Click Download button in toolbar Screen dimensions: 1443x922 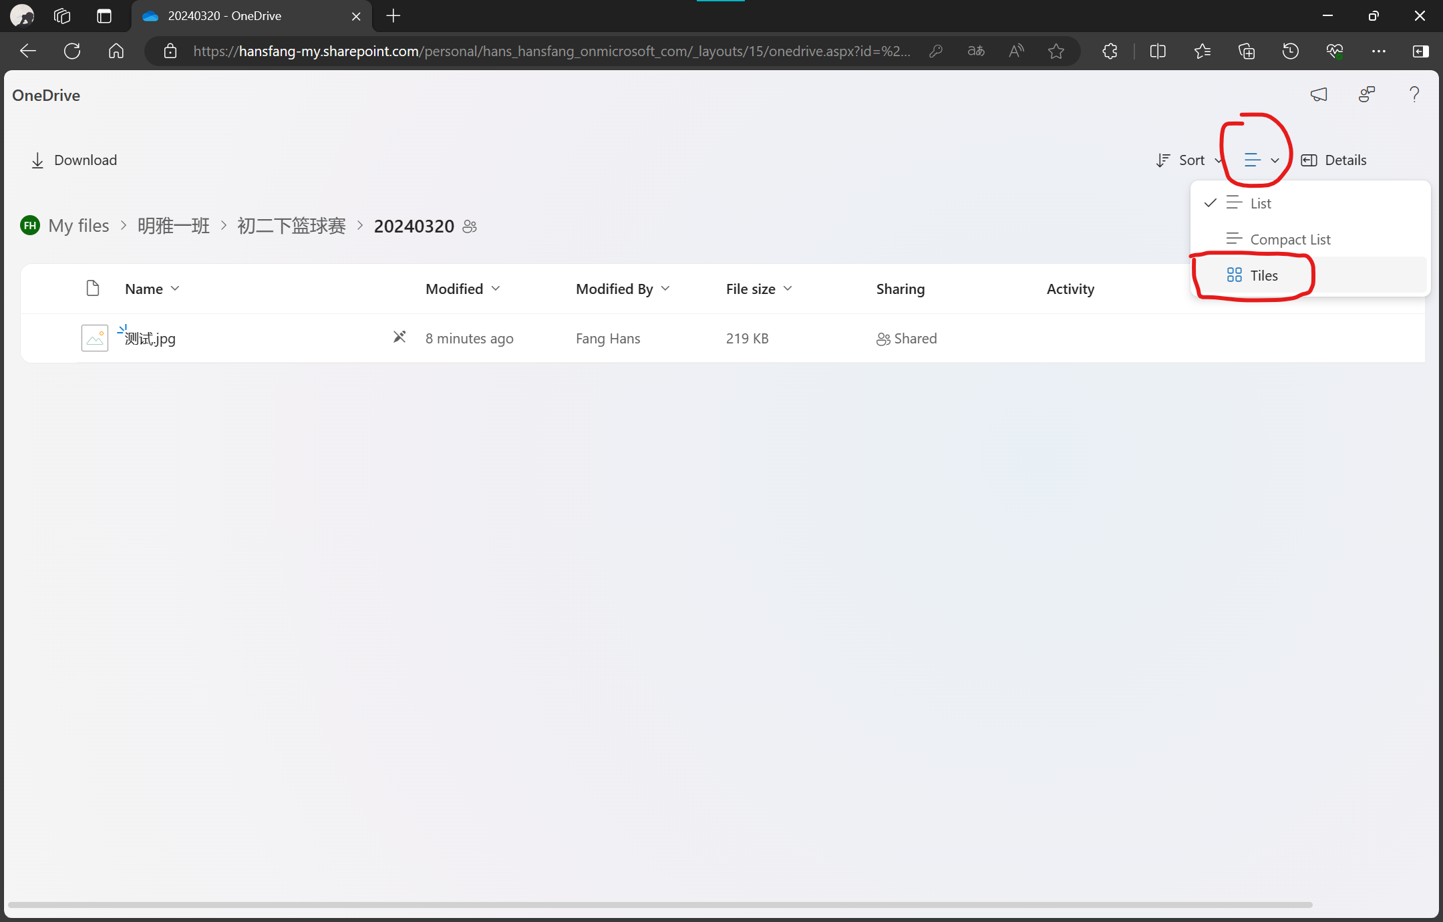coord(75,160)
